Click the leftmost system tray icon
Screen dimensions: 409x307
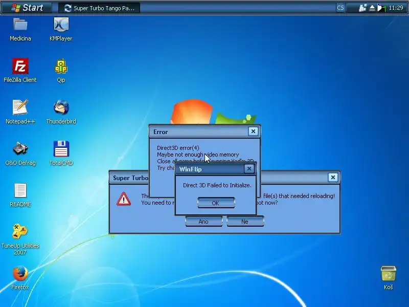[x=363, y=8]
